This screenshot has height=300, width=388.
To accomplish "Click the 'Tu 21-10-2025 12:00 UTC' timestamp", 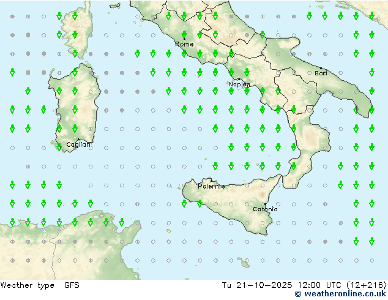I will [x=304, y=285].
